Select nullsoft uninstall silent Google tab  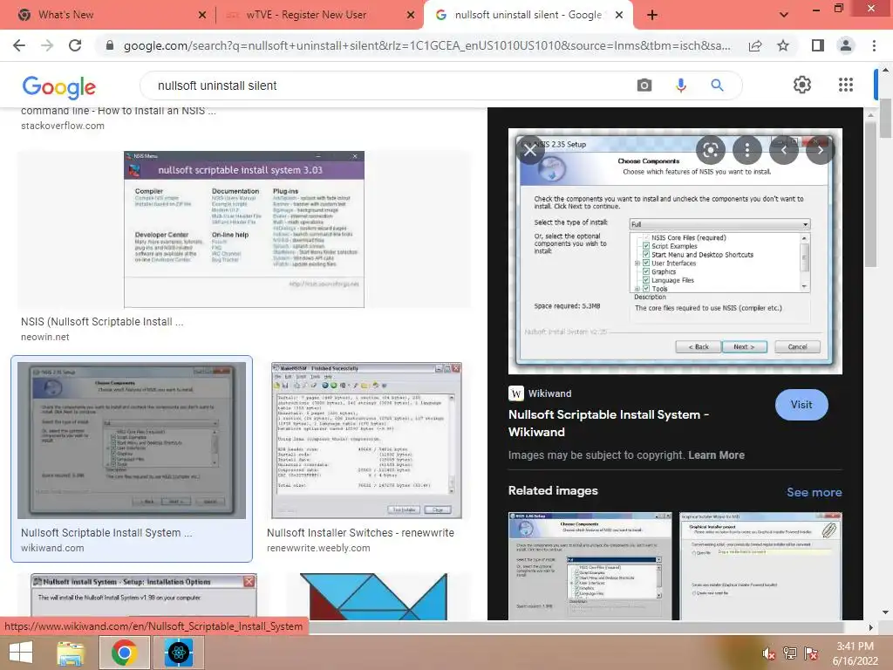[x=528, y=15]
